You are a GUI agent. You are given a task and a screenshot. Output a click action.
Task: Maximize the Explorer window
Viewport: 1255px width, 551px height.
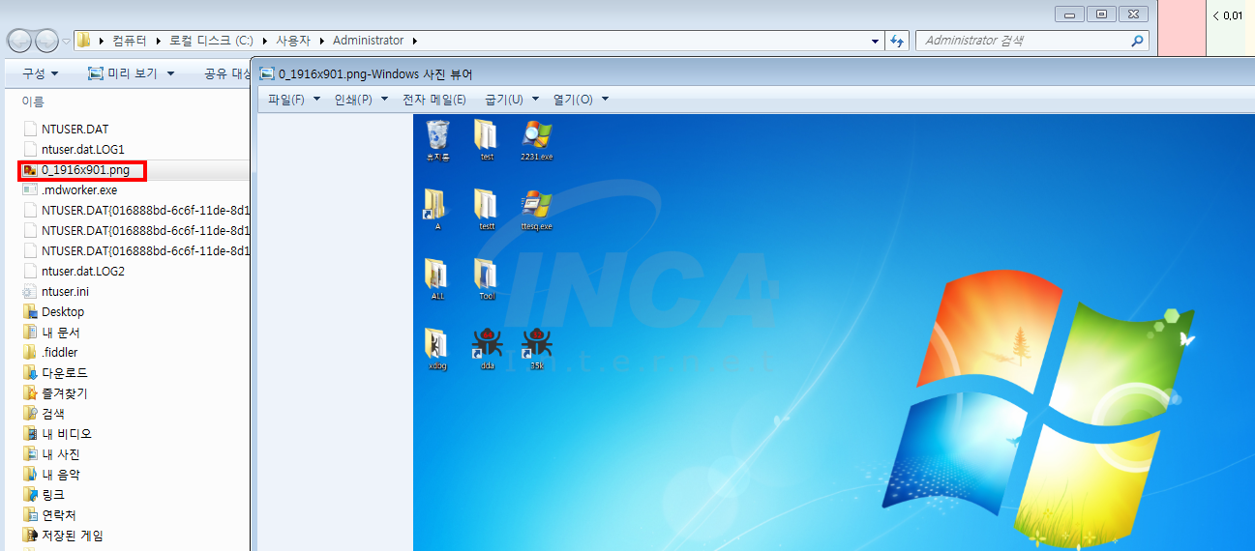point(1101,14)
